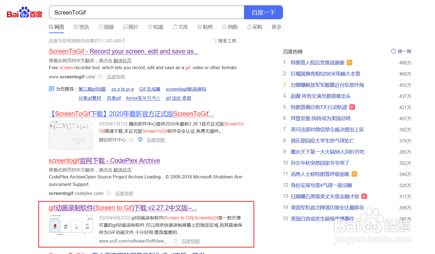435x254 pixels.
Task: Open the suggested search zo o to pi a
Action: pos(122,89)
